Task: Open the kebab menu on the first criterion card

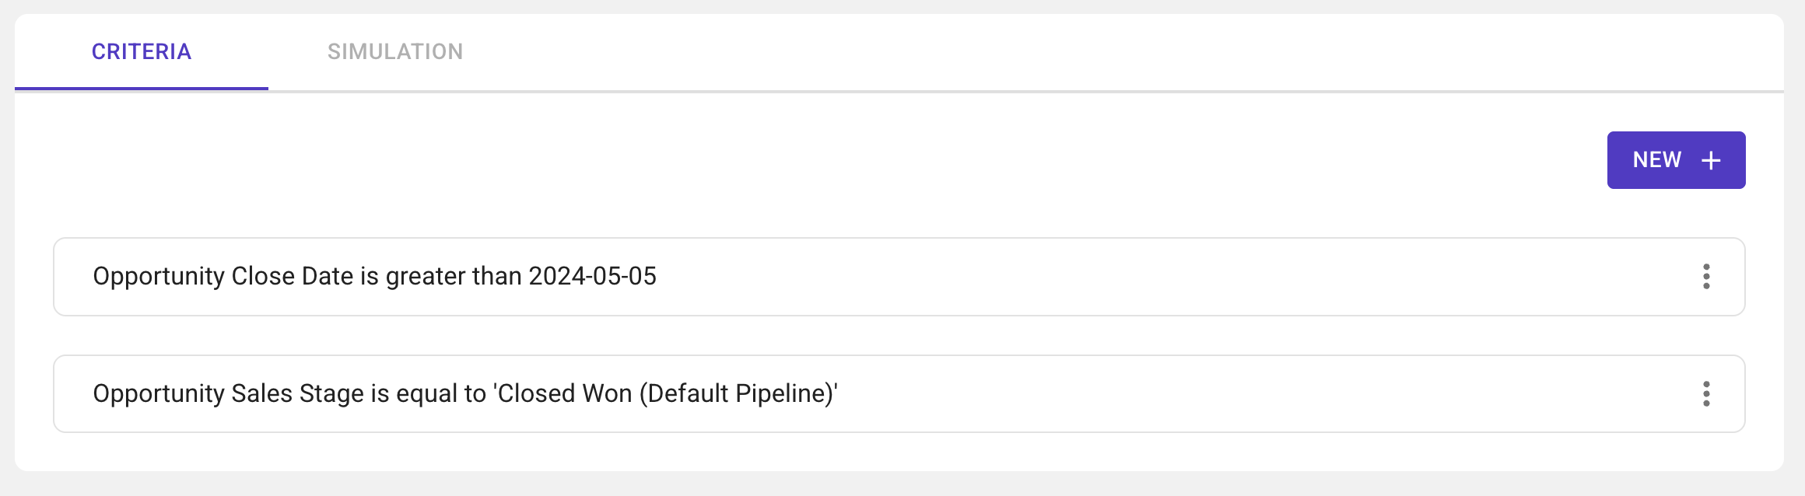Action: [1706, 277]
